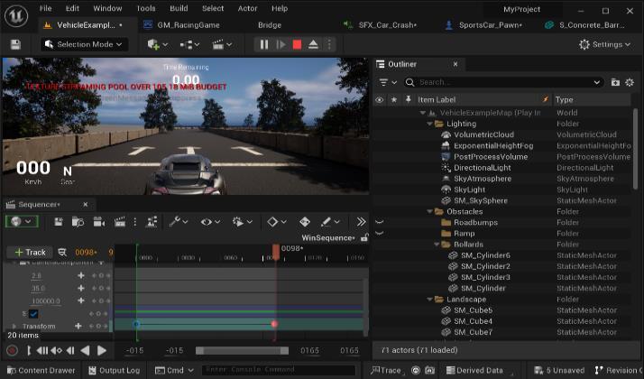This screenshot has height=379, width=644.
Task: Browse to sequence asset in Content Browser
Action: pos(78,222)
